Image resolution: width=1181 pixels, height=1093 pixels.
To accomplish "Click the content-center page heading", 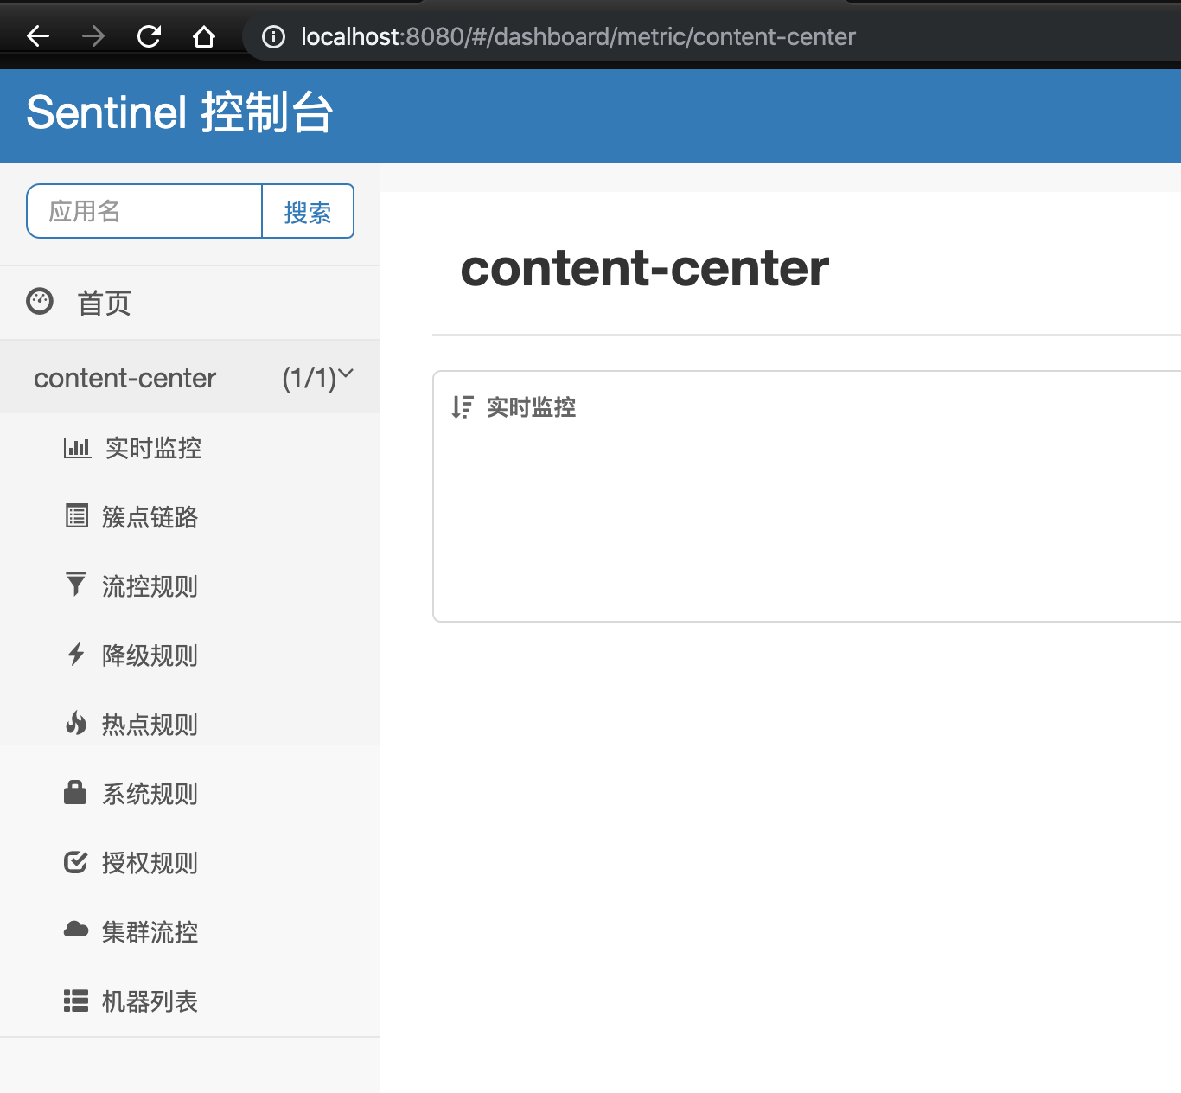I will click(x=644, y=268).
